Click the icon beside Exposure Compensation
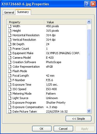The width and height of the screenshot is (97, 134). coord(10,107)
